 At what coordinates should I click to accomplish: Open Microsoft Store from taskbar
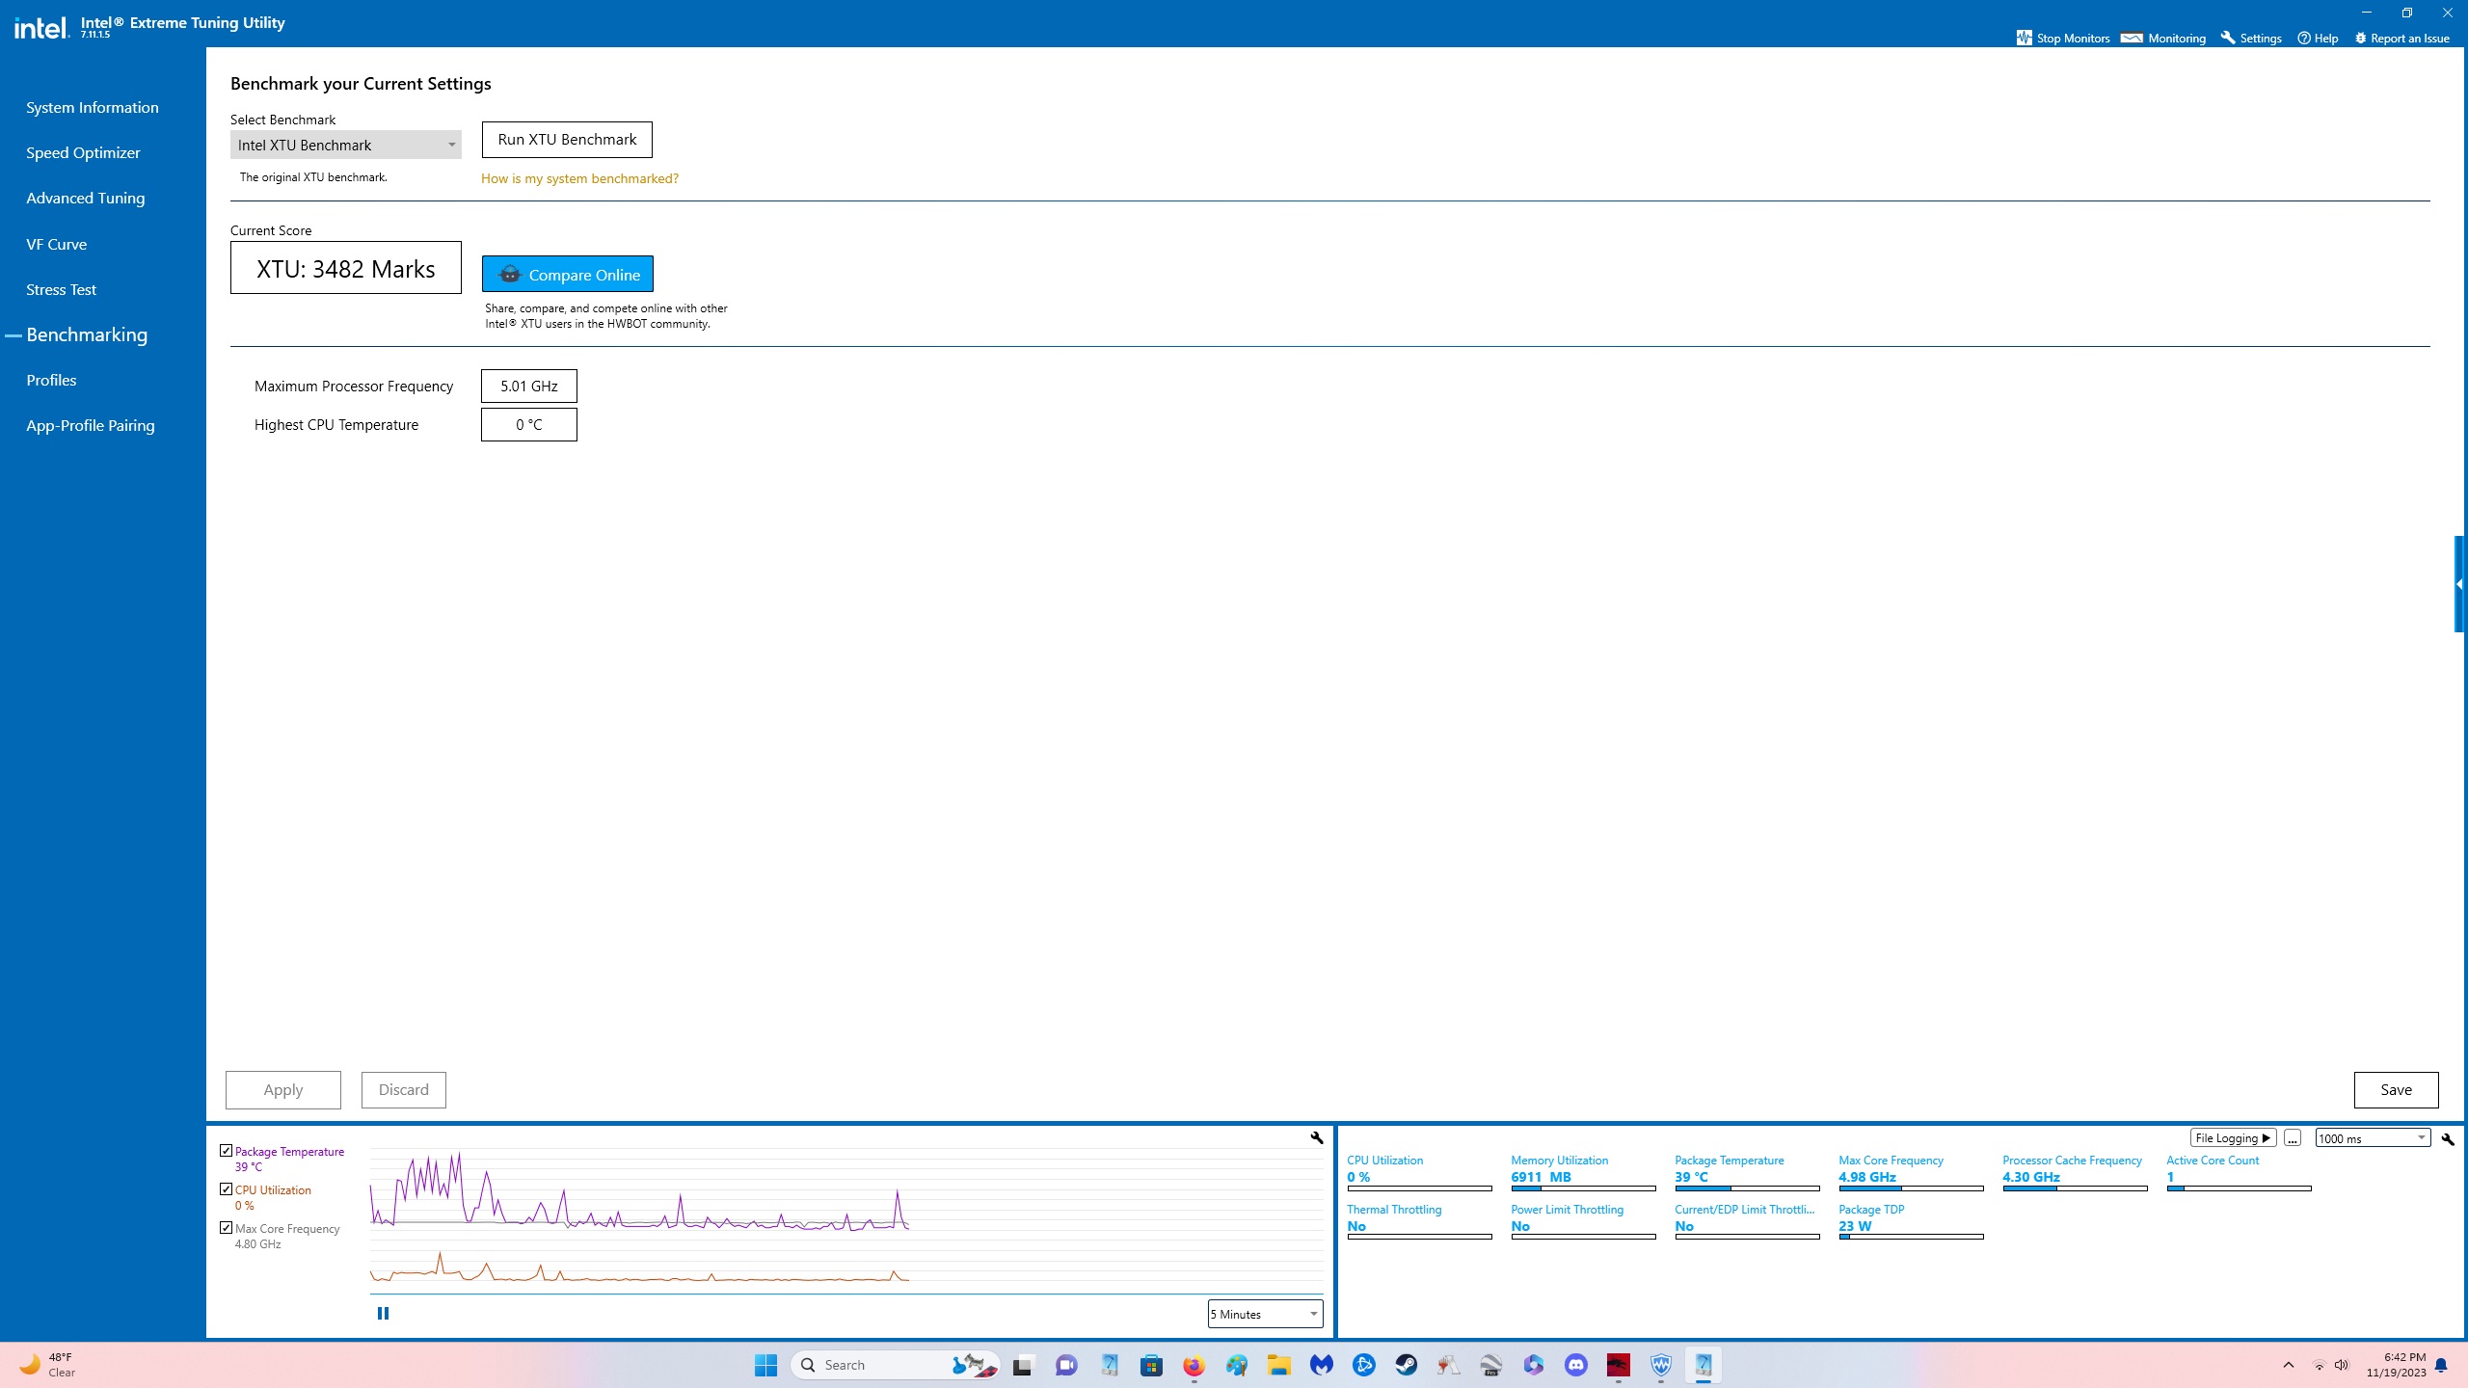click(1151, 1365)
